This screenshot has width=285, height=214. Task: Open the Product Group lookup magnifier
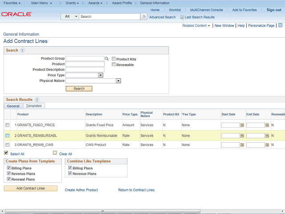point(107,58)
